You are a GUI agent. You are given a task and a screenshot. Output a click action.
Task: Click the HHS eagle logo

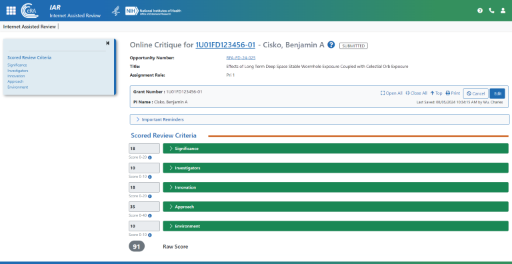click(115, 11)
